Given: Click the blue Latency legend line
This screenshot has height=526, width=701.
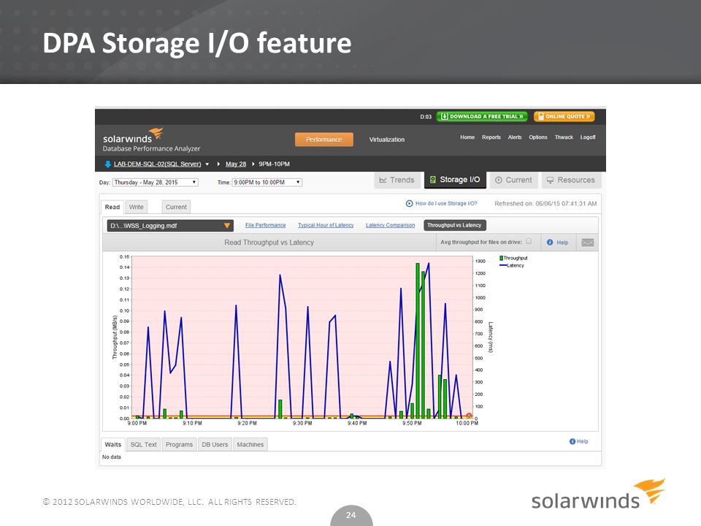Looking at the screenshot, I should point(503,266).
